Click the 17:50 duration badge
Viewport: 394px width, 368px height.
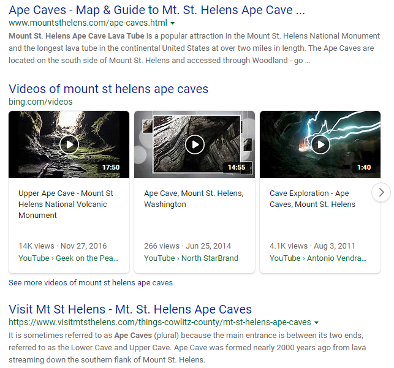tap(111, 167)
